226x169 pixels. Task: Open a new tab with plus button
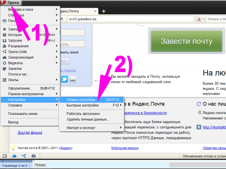point(104,11)
